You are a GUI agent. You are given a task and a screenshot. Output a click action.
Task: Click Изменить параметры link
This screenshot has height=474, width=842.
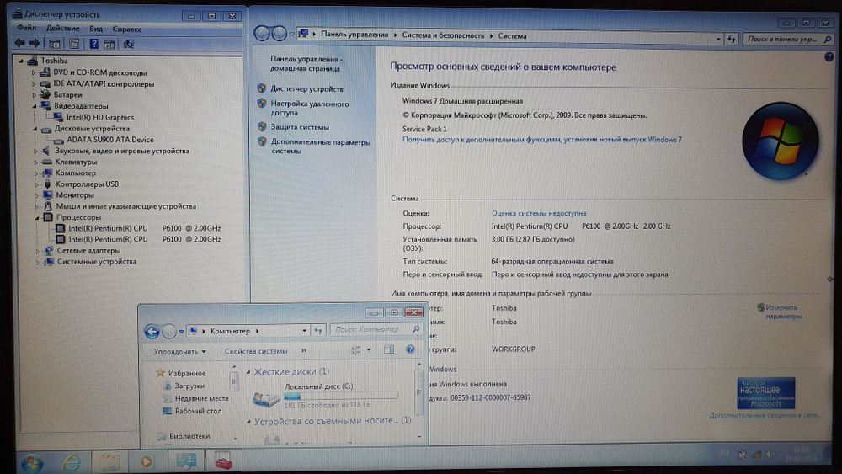pos(781,312)
